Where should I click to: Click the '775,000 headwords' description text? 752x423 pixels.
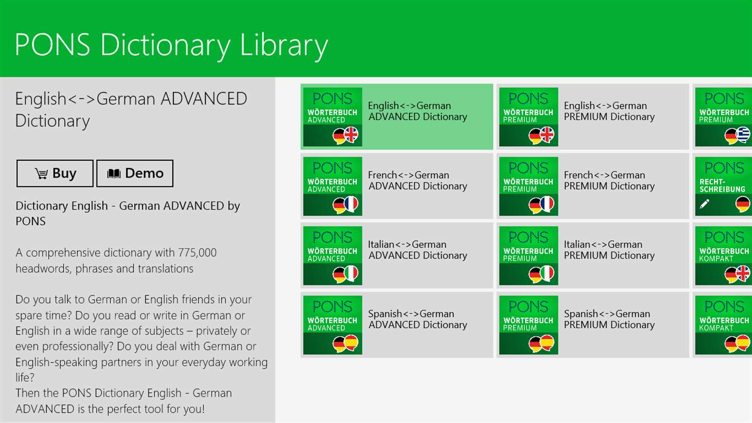[x=116, y=261]
